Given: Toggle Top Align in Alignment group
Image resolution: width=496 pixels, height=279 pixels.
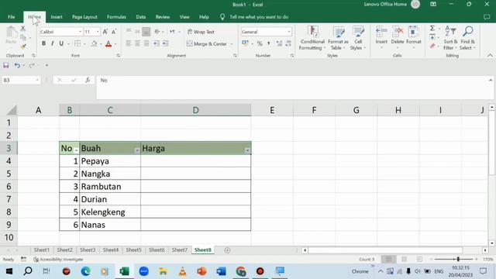Looking at the screenshot, I should point(129,32).
